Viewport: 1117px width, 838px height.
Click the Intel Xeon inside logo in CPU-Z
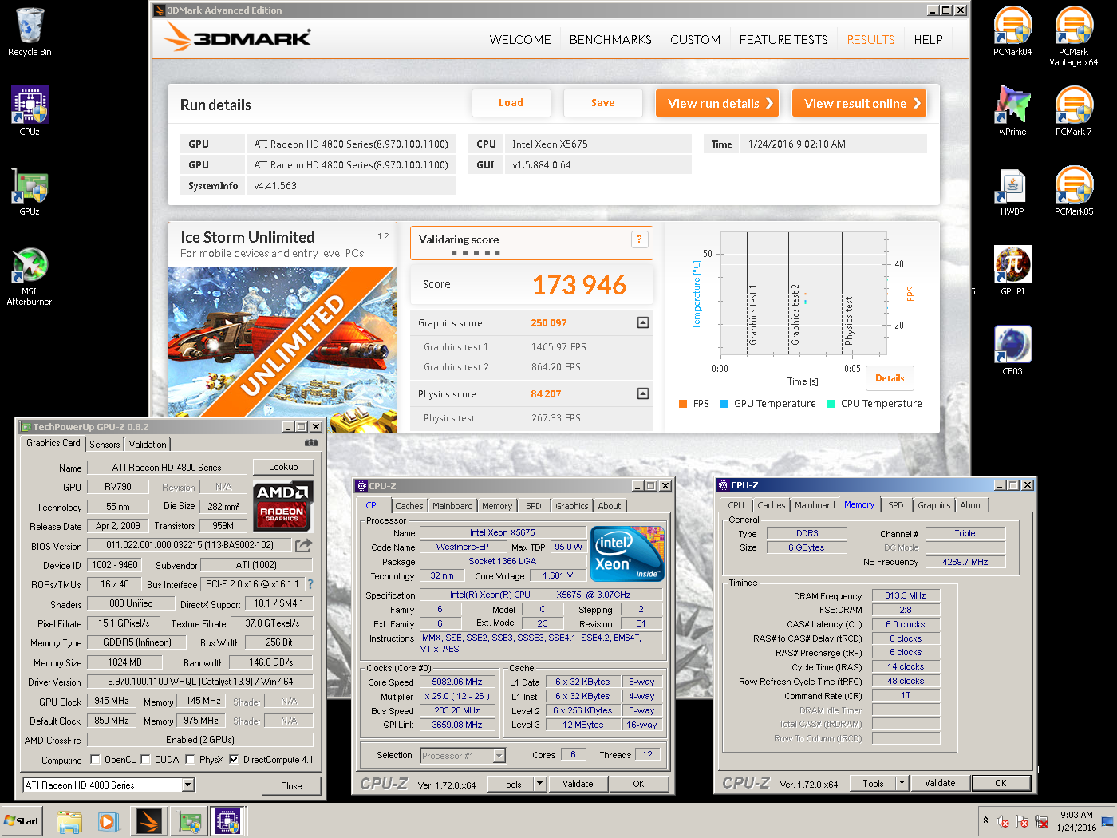click(626, 552)
